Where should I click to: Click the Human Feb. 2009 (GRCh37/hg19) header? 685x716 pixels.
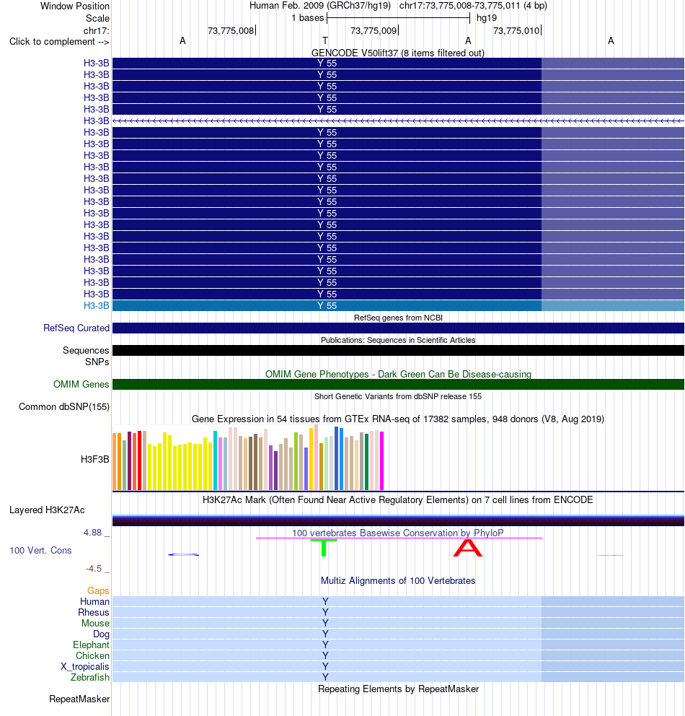pos(319,6)
